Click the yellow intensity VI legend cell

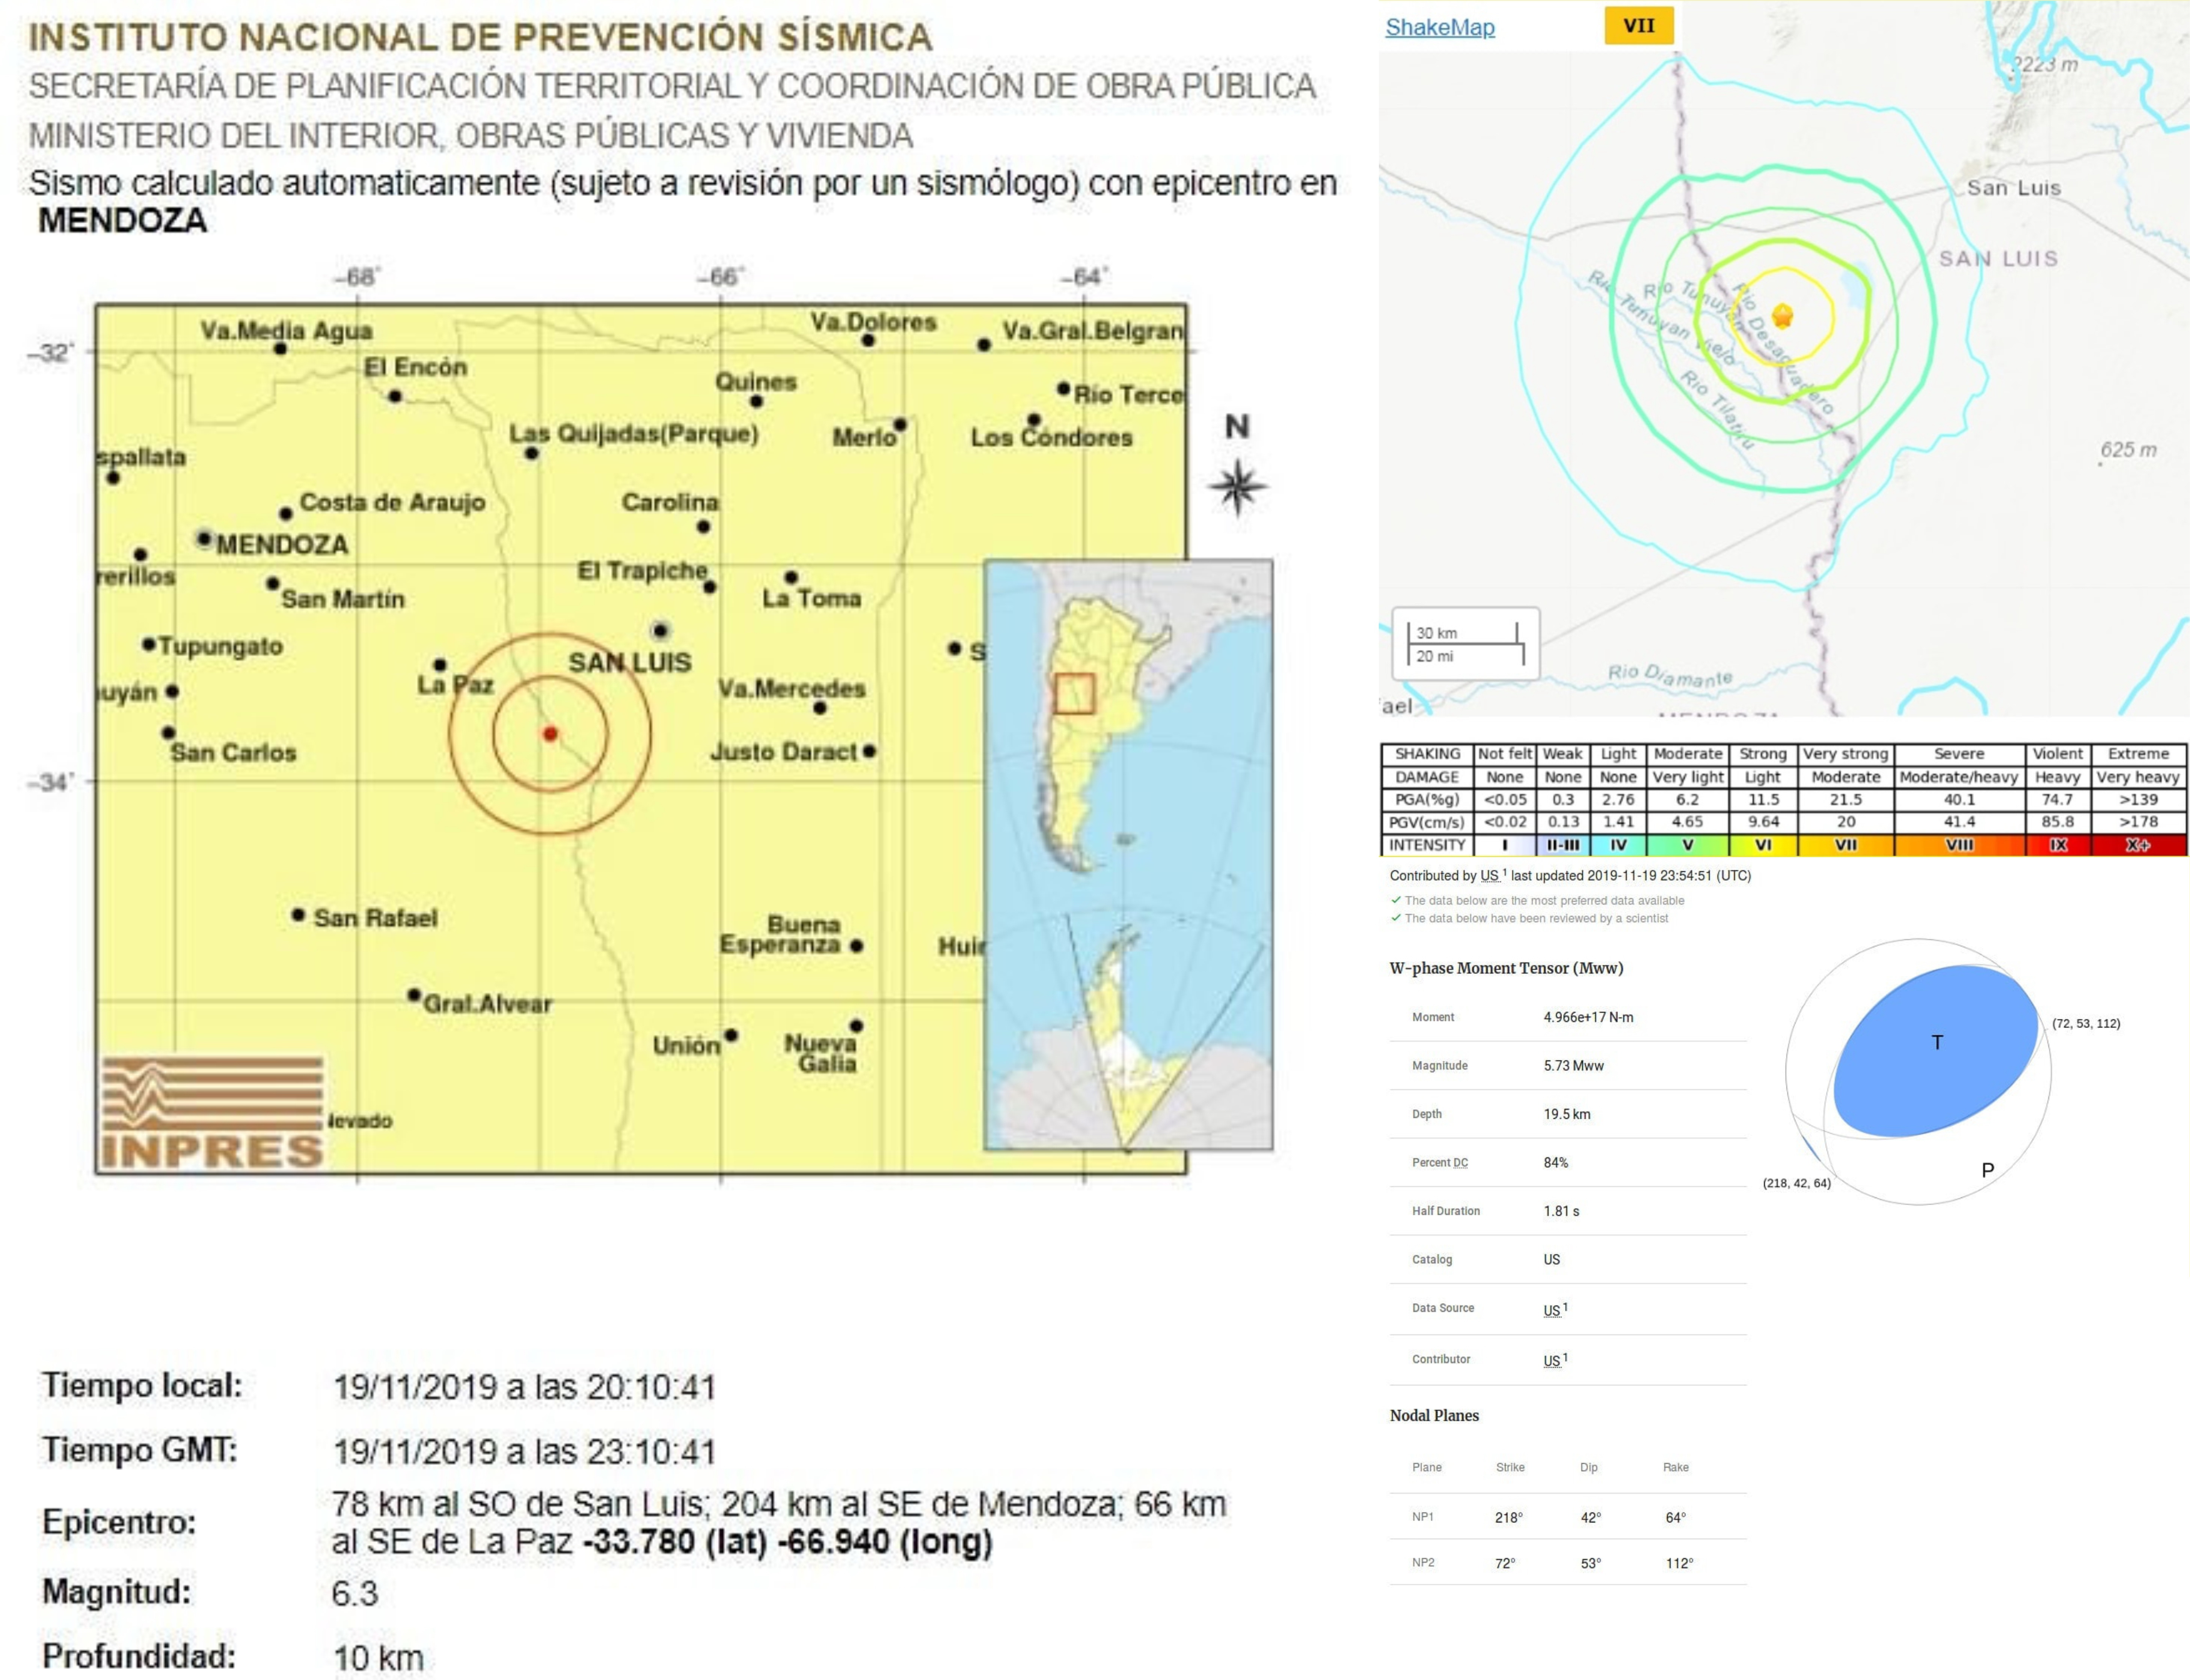click(1763, 845)
